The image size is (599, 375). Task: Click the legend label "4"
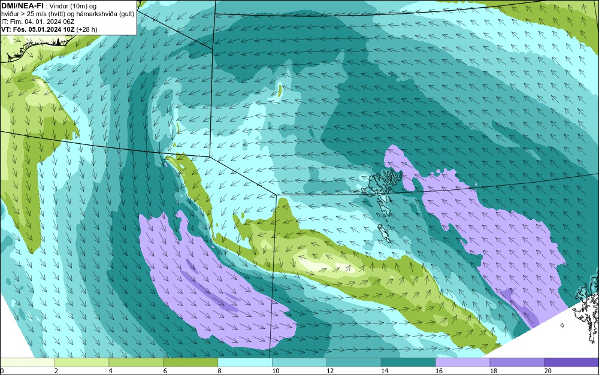110,371
